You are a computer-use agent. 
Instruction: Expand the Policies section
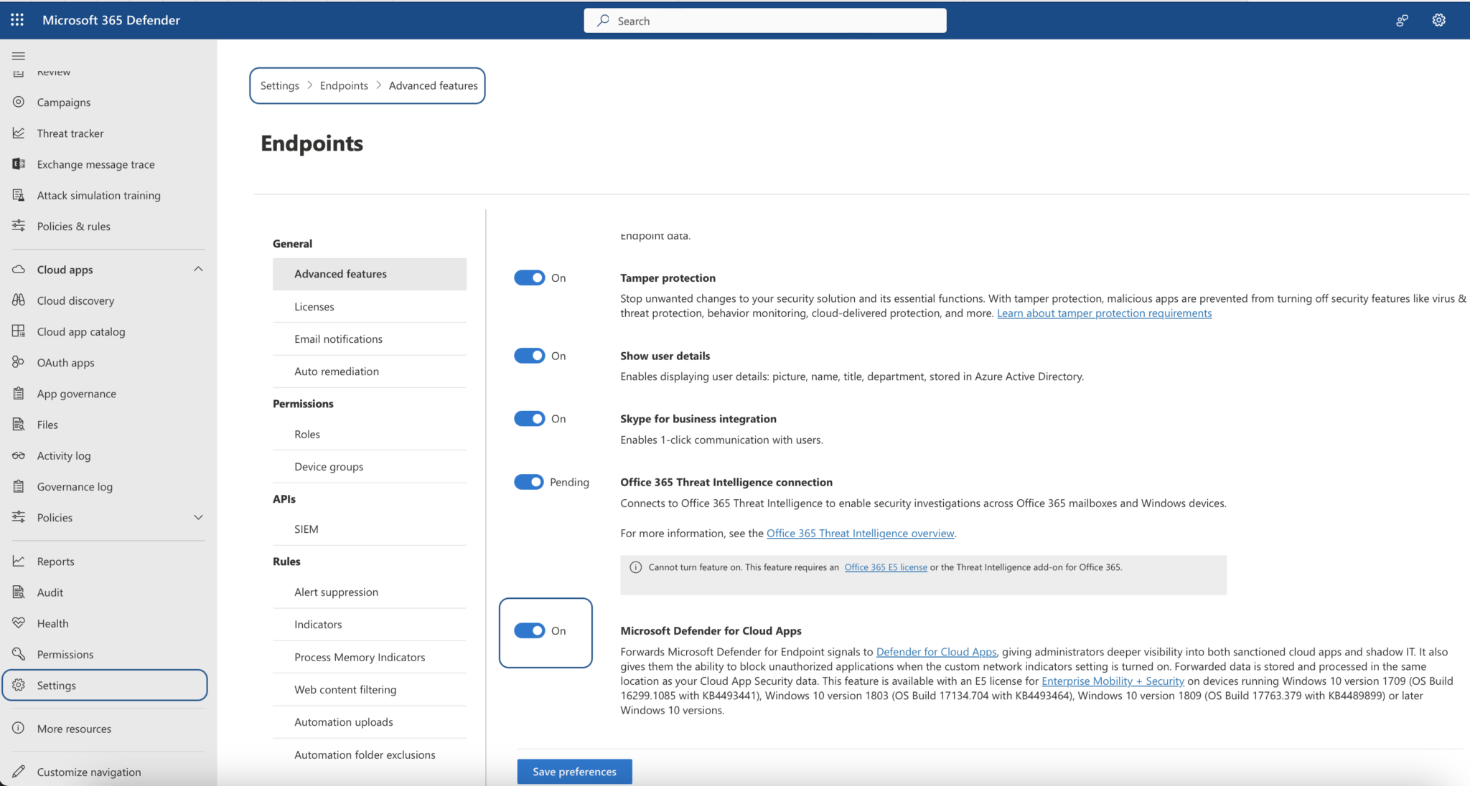[x=199, y=517]
